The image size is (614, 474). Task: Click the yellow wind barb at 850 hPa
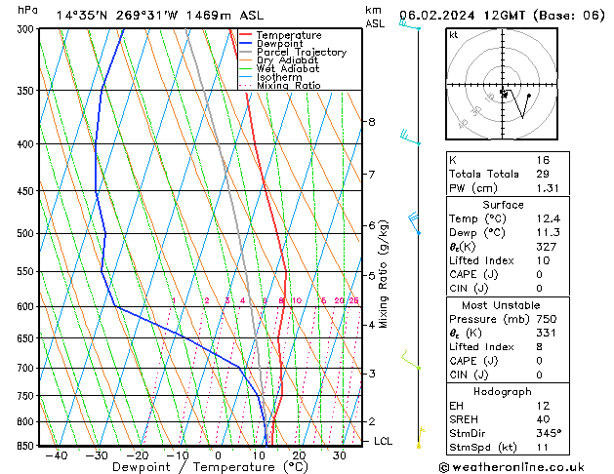click(x=420, y=438)
